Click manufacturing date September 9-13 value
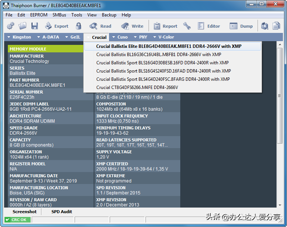287x227 pixels. [x=43, y=181]
